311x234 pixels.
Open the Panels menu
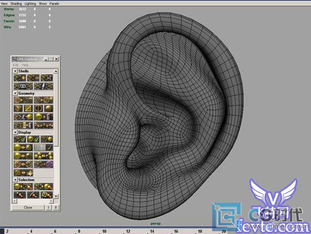(54, 3)
